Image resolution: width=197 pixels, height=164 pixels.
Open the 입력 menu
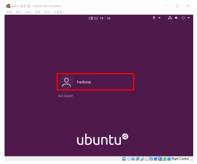(x=38, y=12)
